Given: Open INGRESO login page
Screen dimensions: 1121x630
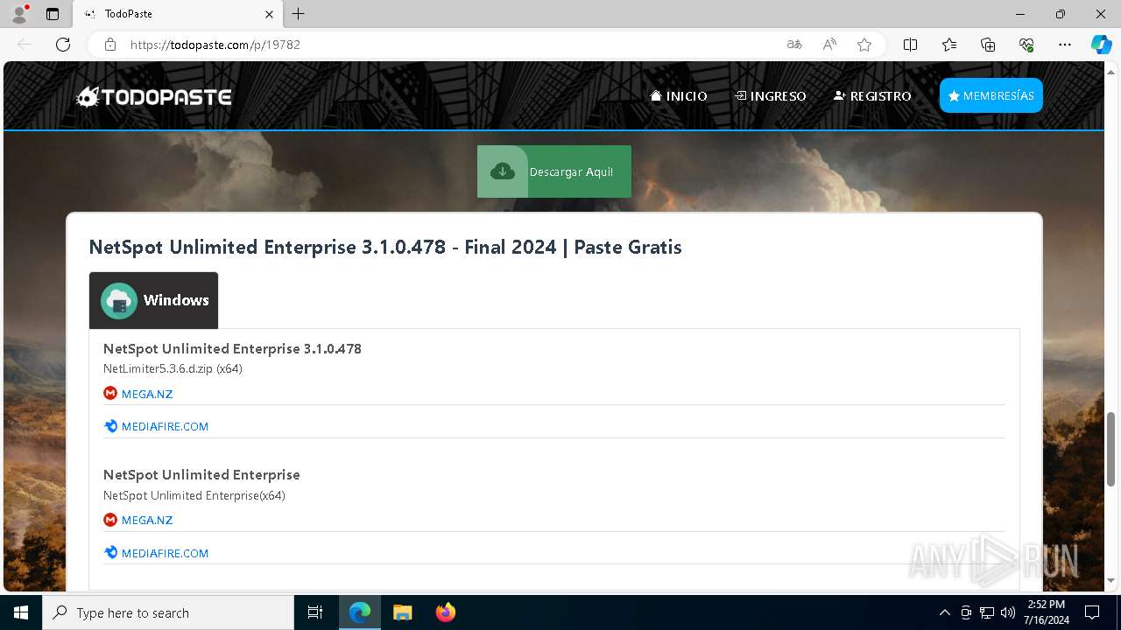Looking at the screenshot, I should click(771, 96).
